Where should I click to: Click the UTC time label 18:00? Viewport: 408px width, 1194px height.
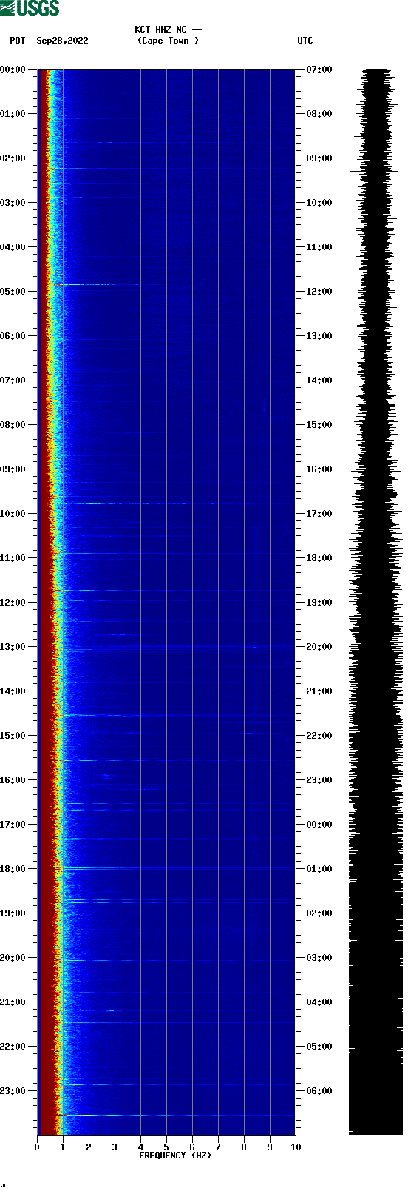point(319,558)
